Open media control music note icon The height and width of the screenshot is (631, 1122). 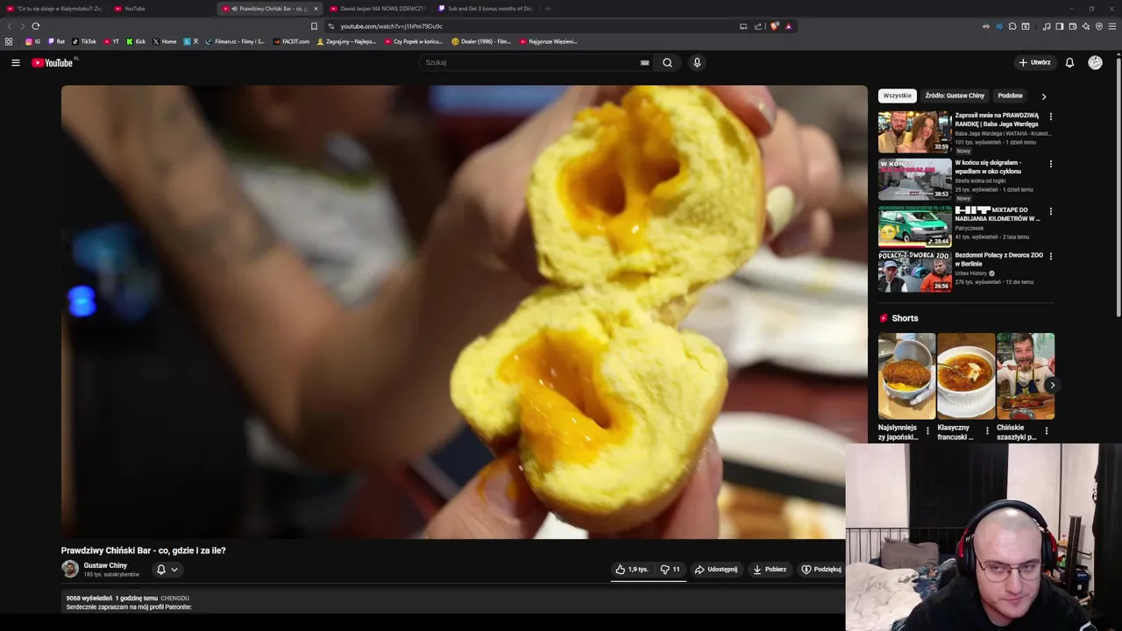[x=1047, y=26]
